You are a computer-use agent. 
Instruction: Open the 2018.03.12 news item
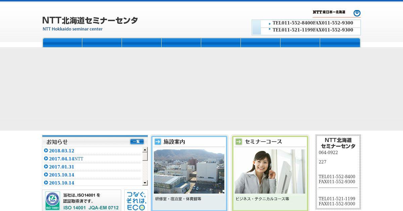coord(61,151)
